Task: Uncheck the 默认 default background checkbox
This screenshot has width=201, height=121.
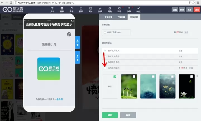Action: [x=115, y=77]
